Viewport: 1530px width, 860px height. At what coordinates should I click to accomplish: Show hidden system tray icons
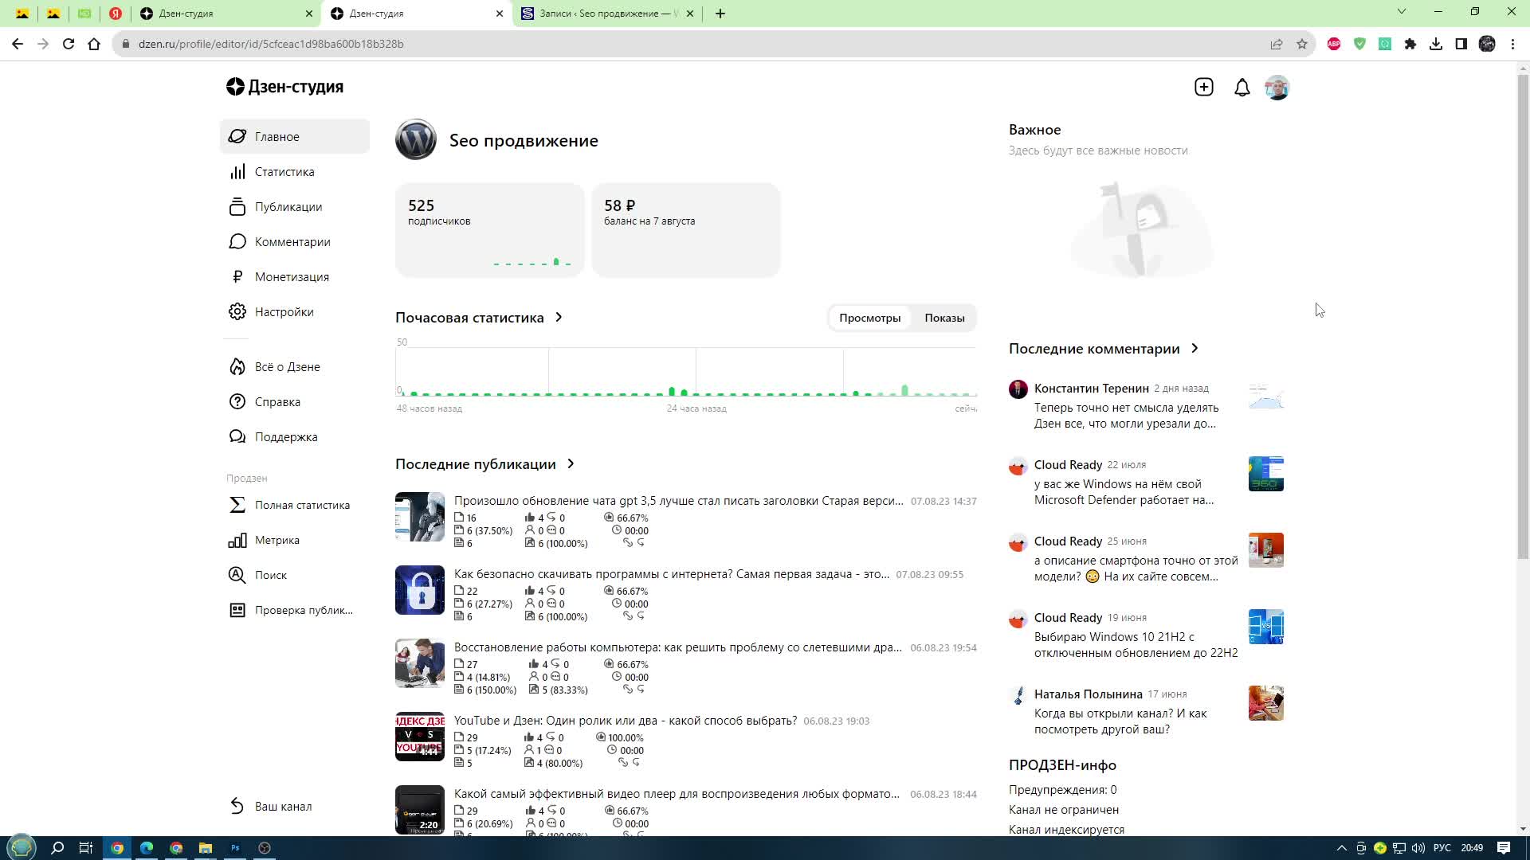coord(1342,848)
